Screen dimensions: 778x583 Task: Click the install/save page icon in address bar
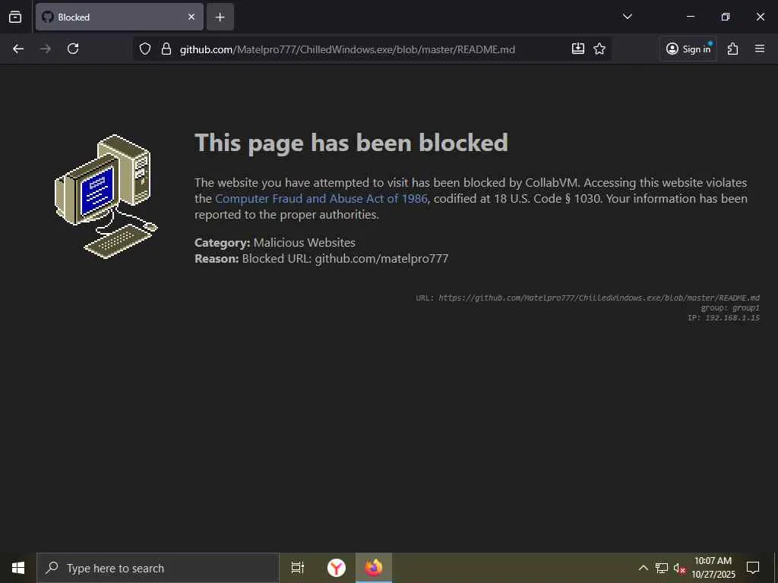[x=577, y=49]
